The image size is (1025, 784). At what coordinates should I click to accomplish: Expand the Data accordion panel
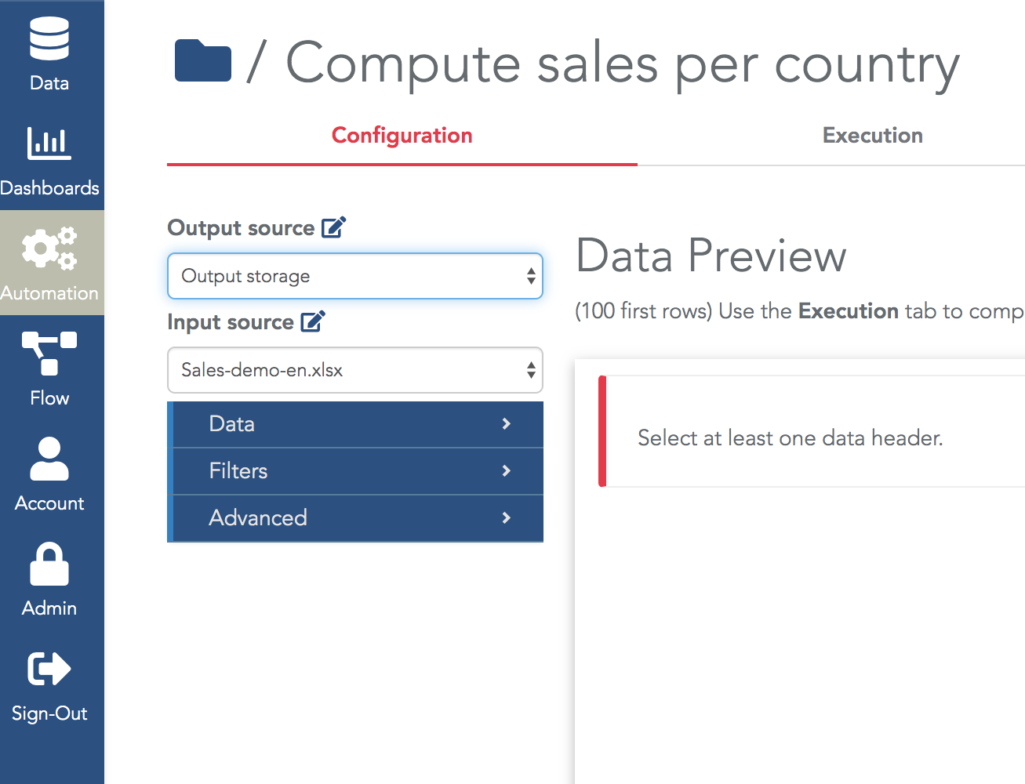(357, 424)
